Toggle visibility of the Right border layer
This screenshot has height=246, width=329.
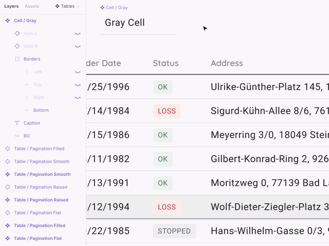78,97
